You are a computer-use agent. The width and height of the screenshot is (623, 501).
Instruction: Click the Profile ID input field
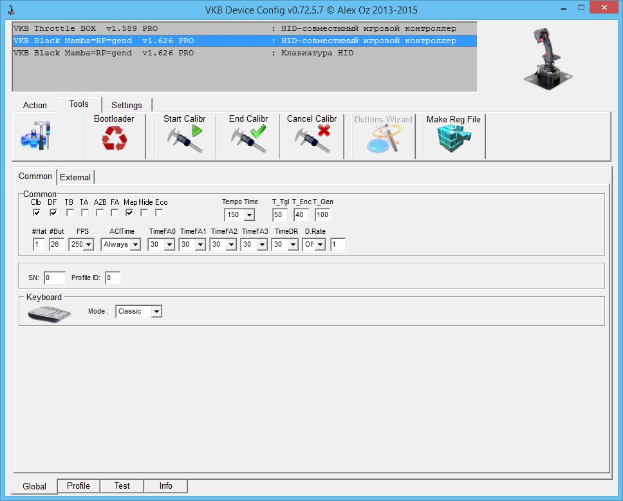click(x=113, y=278)
